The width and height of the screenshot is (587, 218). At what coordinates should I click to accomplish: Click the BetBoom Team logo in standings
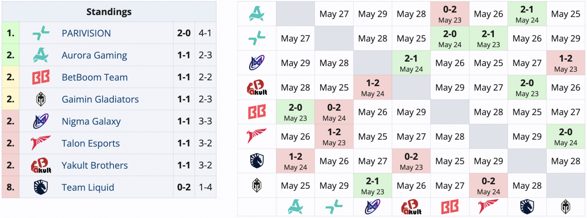point(41,77)
